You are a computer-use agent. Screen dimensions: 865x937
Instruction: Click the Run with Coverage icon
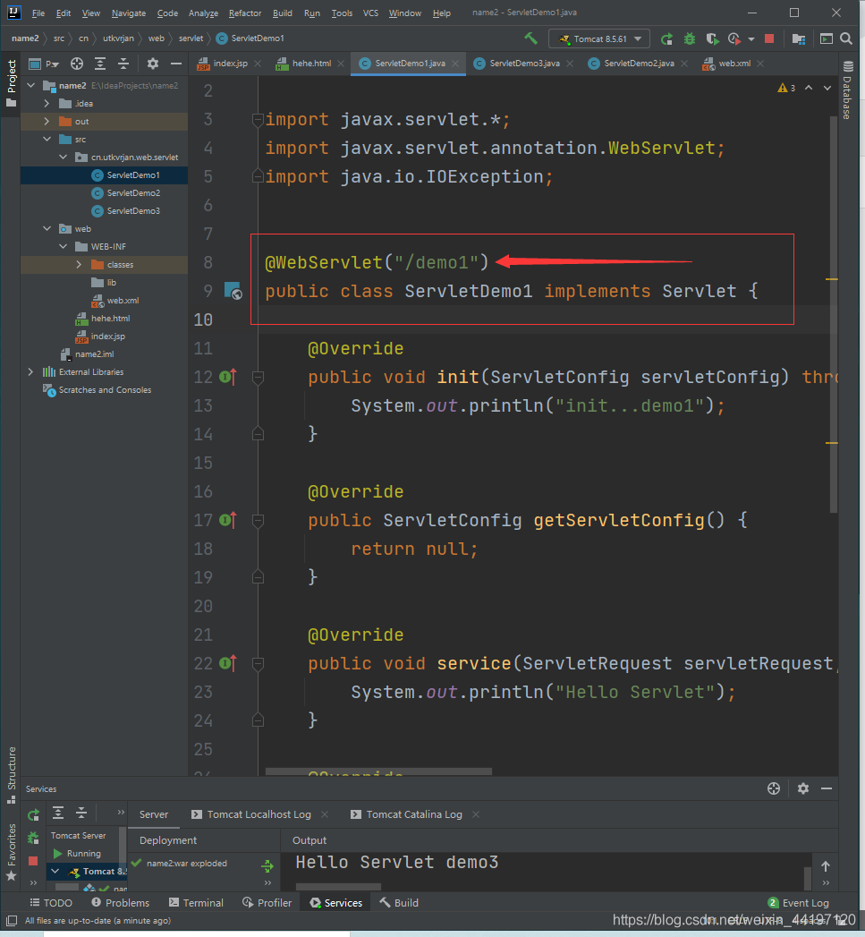click(x=712, y=38)
